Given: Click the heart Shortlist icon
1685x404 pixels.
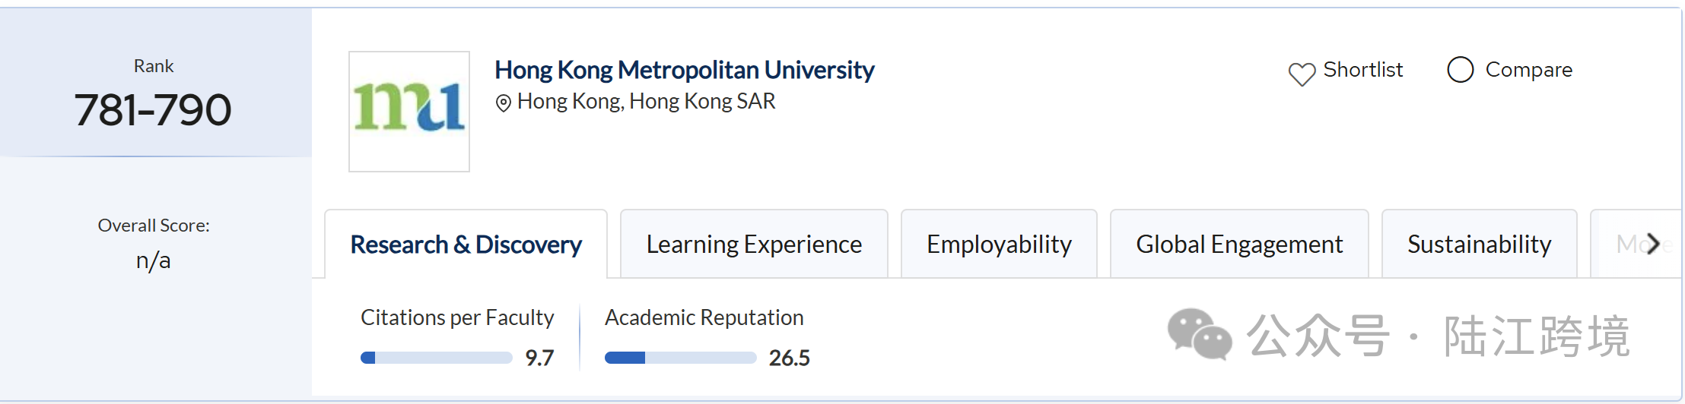Looking at the screenshot, I should [x=1302, y=74].
